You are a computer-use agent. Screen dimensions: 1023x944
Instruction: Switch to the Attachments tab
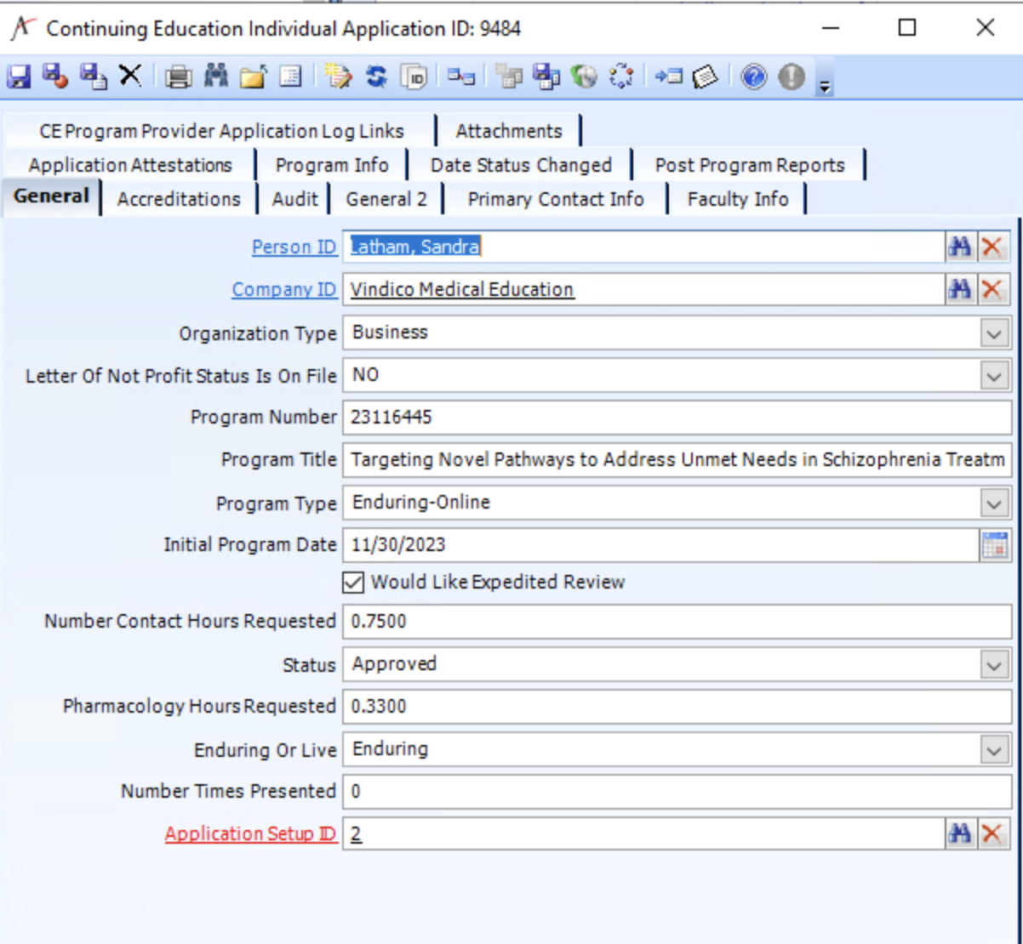508,131
